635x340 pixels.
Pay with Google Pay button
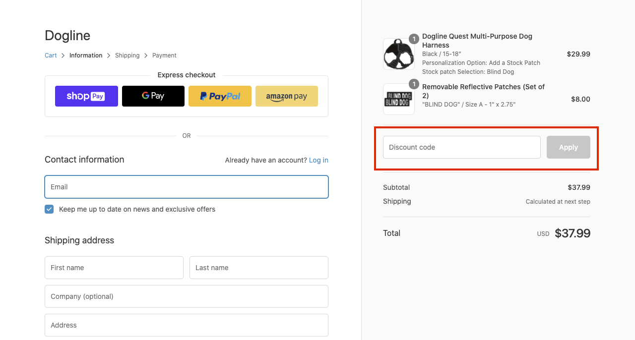coord(153,96)
